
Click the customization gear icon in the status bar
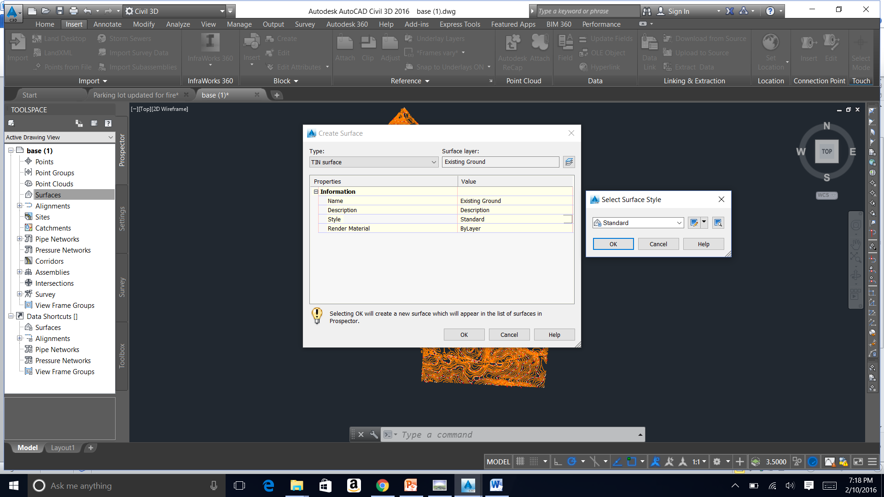(717, 462)
